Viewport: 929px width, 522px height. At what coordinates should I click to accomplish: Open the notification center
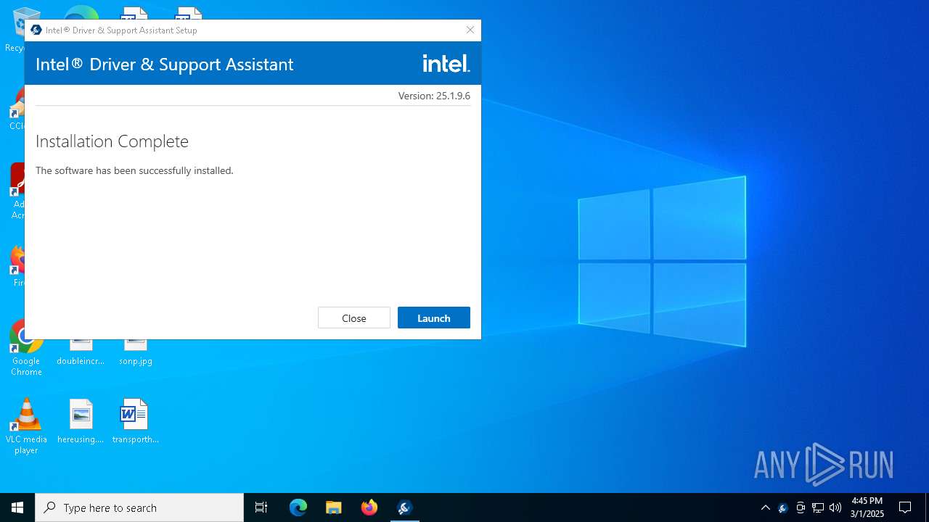click(905, 507)
